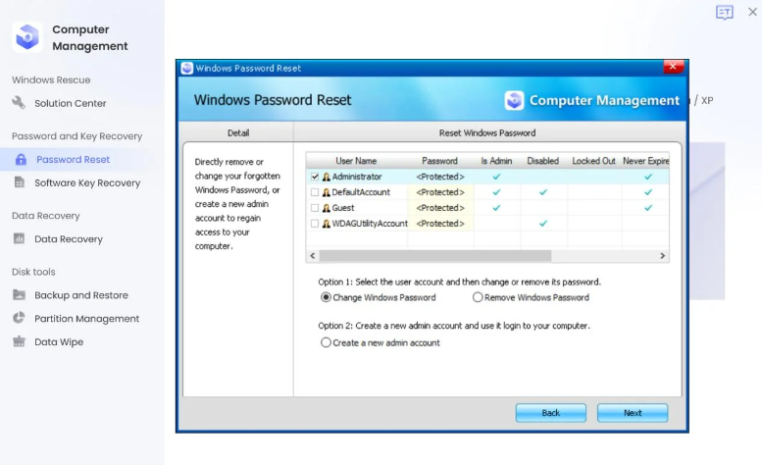Click the Backup and Restore folder icon

click(x=19, y=294)
